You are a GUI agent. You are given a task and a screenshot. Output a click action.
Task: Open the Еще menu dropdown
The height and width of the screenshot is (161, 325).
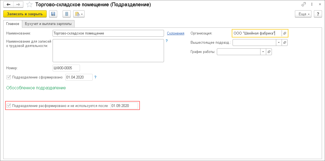click(x=303, y=14)
